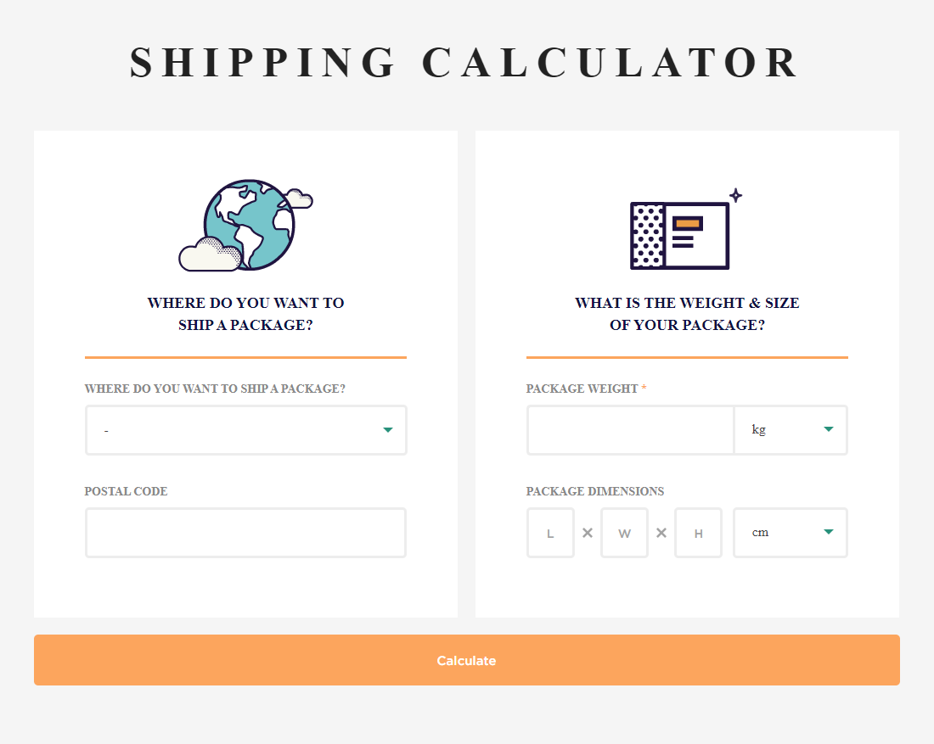The image size is (934, 744).
Task: Select the L length dimension field
Action: (550, 533)
